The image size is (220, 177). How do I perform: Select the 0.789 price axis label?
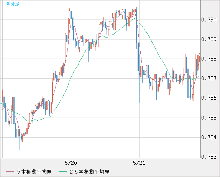209,39
